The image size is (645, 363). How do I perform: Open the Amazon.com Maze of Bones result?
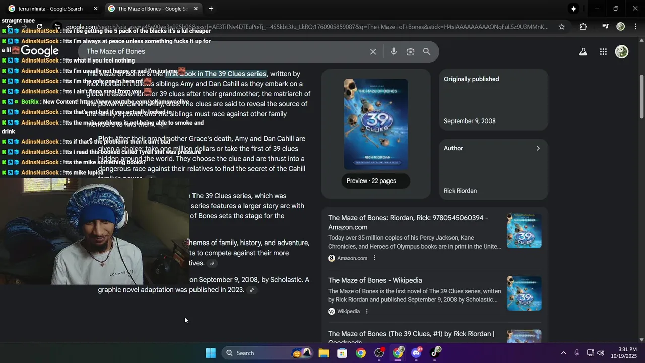408,222
